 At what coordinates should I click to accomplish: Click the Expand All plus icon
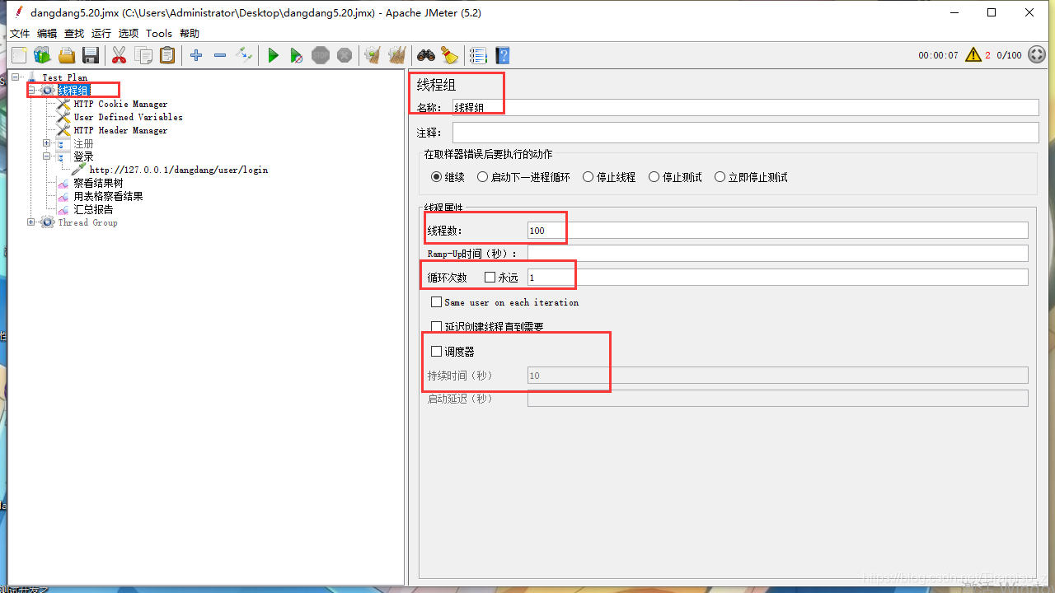[196, 55]
